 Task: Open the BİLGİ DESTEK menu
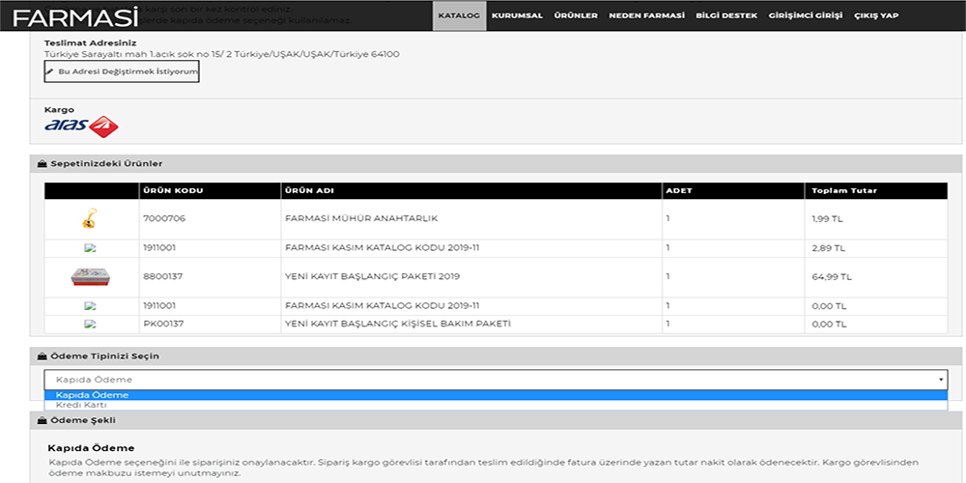(726, 16)
